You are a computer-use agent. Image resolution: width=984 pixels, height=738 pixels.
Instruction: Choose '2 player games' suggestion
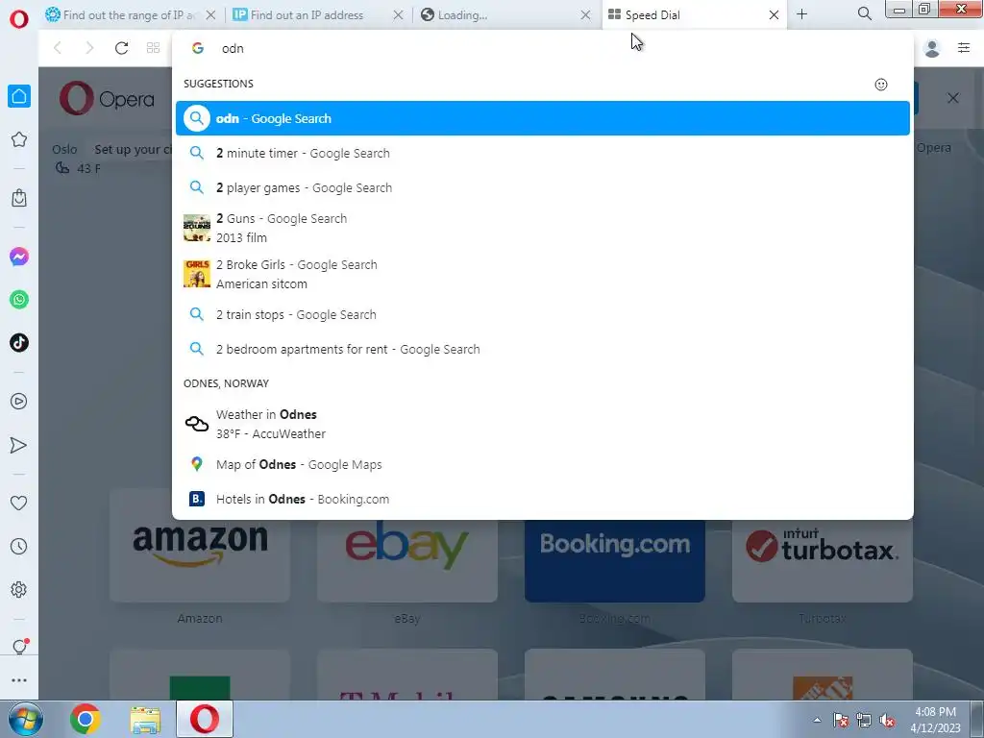(543, 187)
